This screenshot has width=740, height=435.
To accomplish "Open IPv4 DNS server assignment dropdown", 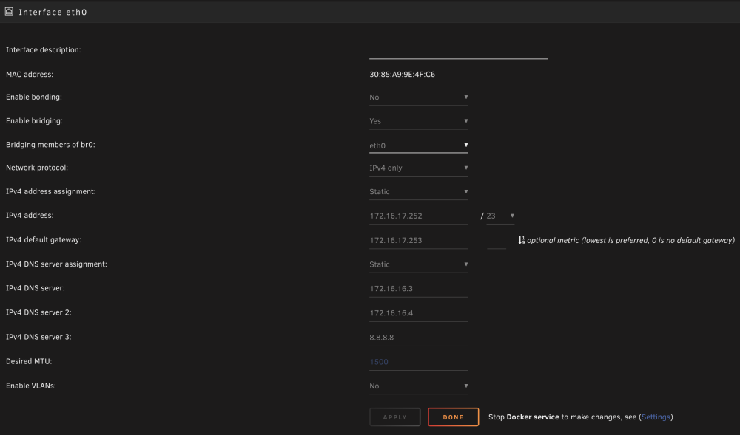I will (x=419, y=264).
